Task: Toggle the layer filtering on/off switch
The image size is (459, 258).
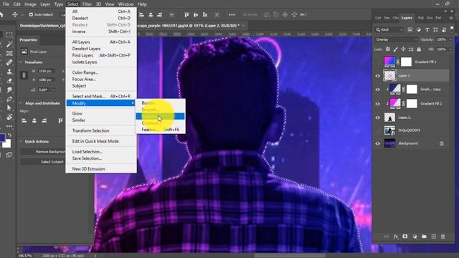Action: pyautogui.click(x=452, y=29)
